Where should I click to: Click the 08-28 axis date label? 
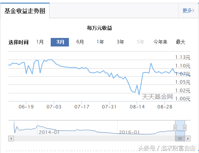coord(165,107)
